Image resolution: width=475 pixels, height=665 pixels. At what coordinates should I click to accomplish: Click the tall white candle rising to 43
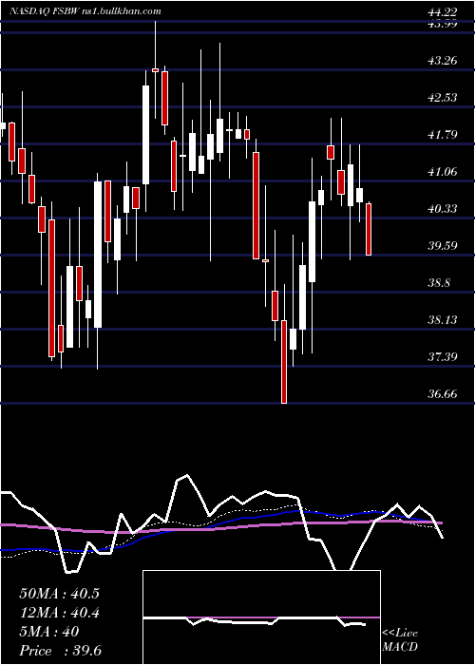(x=145, y=135)
